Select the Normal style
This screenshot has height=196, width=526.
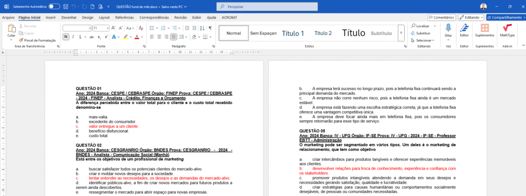(234, 33)
